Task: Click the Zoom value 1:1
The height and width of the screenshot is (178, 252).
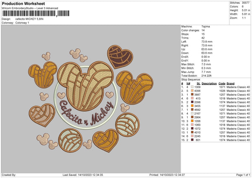Action: coord(244,18)
